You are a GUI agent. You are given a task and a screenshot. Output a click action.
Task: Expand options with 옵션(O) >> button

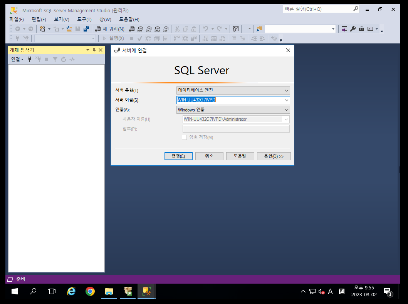(274, 156)
